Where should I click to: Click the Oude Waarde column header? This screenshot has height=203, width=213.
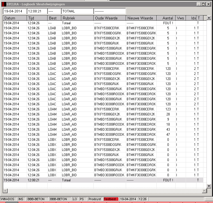(x=110, y=18)
